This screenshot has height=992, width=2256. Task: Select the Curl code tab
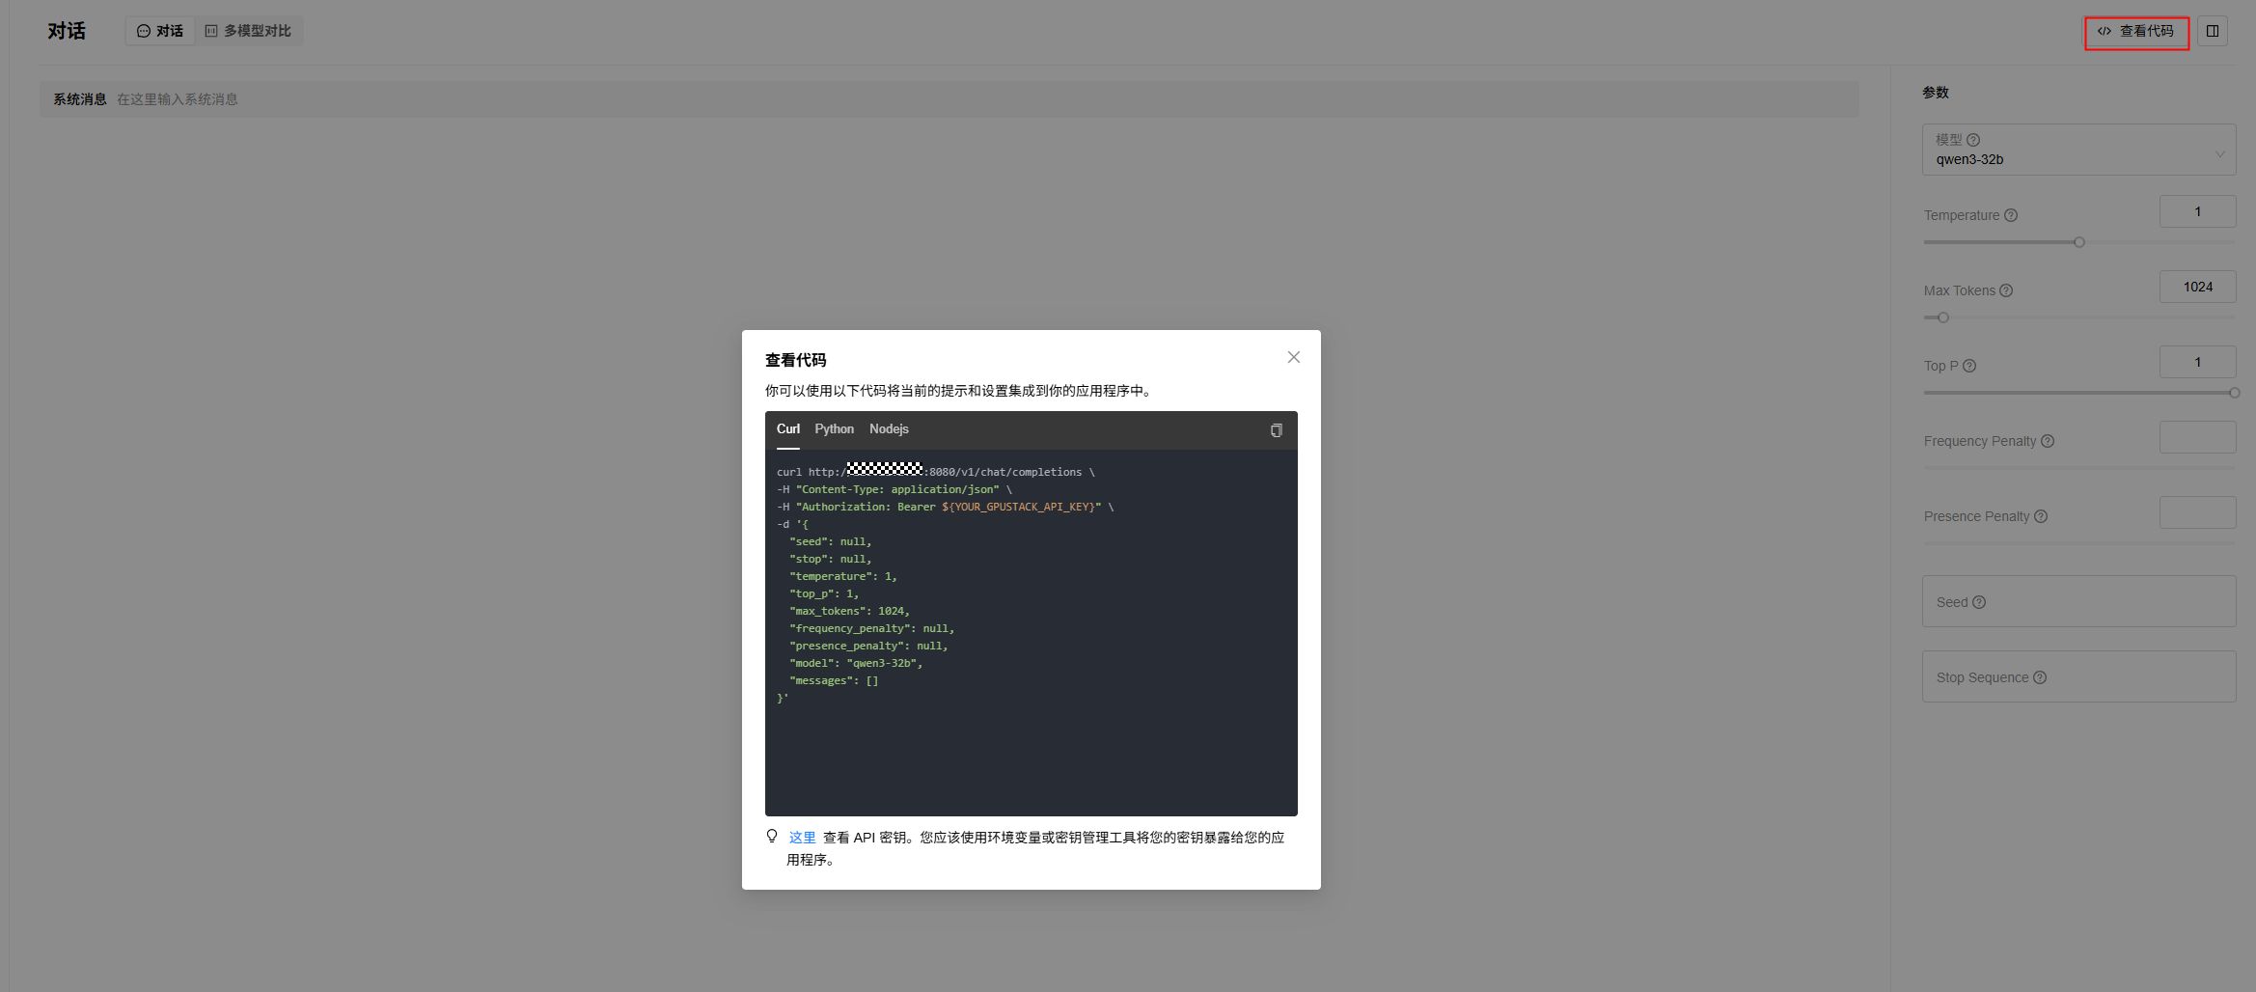[787, 429]
